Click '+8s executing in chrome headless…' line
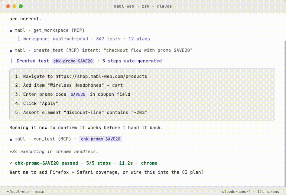The image size is (286, 195). [54, 152]
